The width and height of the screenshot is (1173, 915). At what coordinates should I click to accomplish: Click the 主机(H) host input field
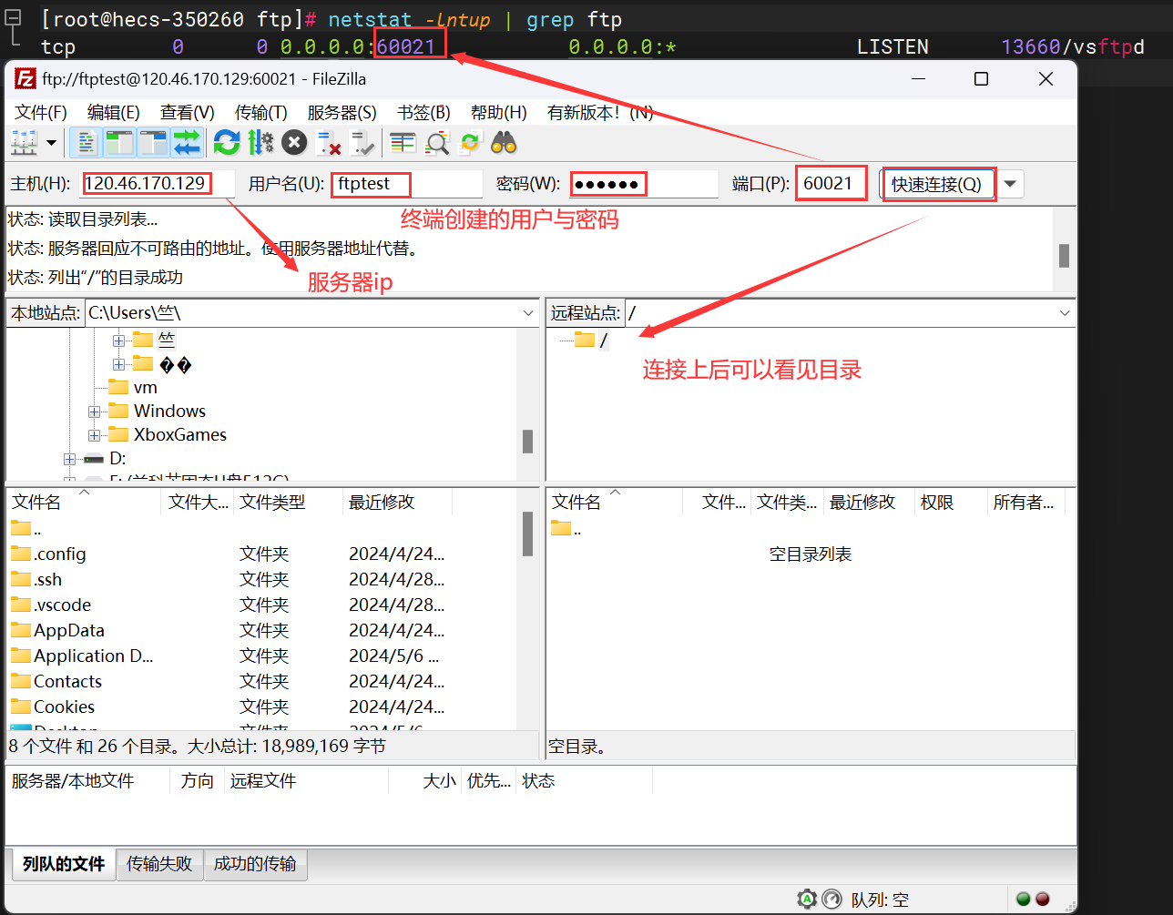(157, 184)
